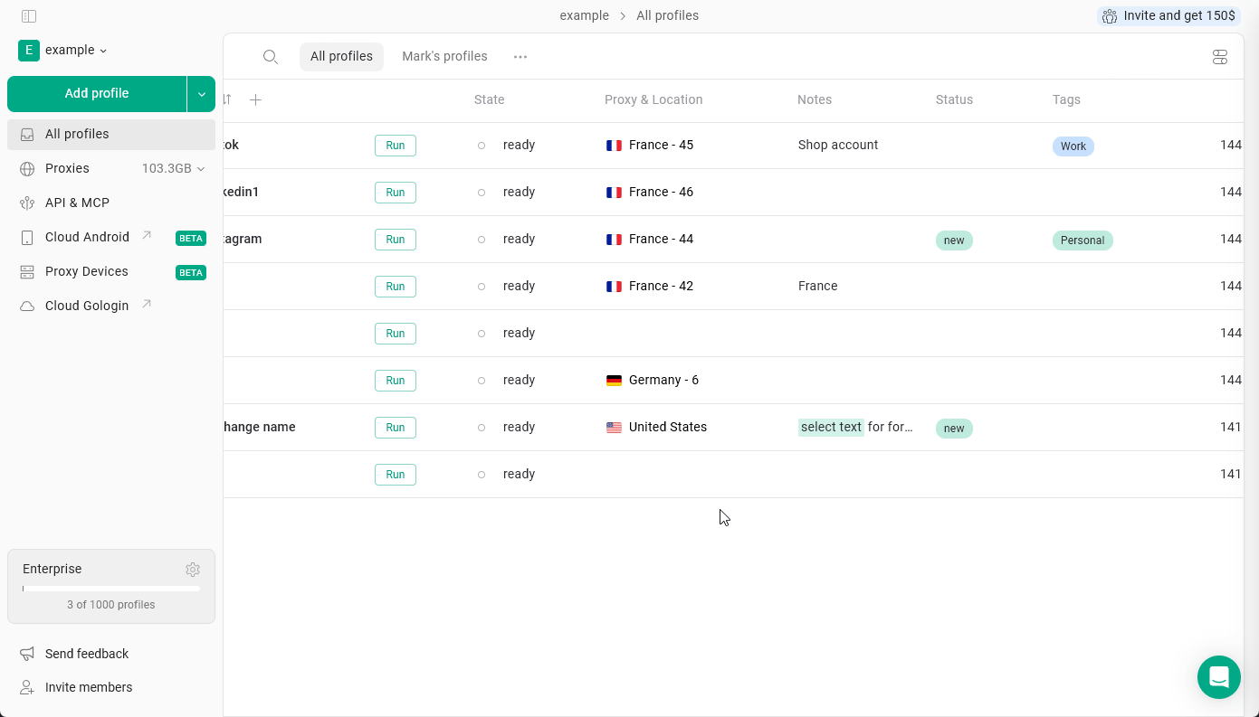Run the France - 45 profile
The image size is (1259, 717).
click(x=396, y=145)
